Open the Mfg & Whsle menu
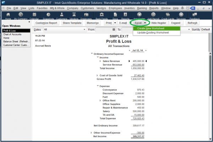This screenshot has width=213, height=142. pyautogui.click(x=57, y=8)
